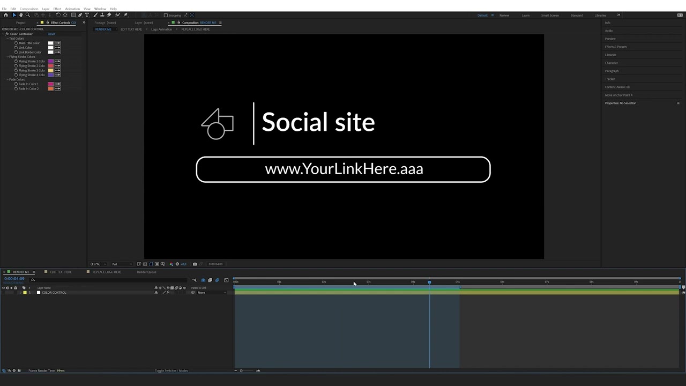Click Toggle Switches / Modes button
Screen dimensions: 686x386
(x=171, y=370)
